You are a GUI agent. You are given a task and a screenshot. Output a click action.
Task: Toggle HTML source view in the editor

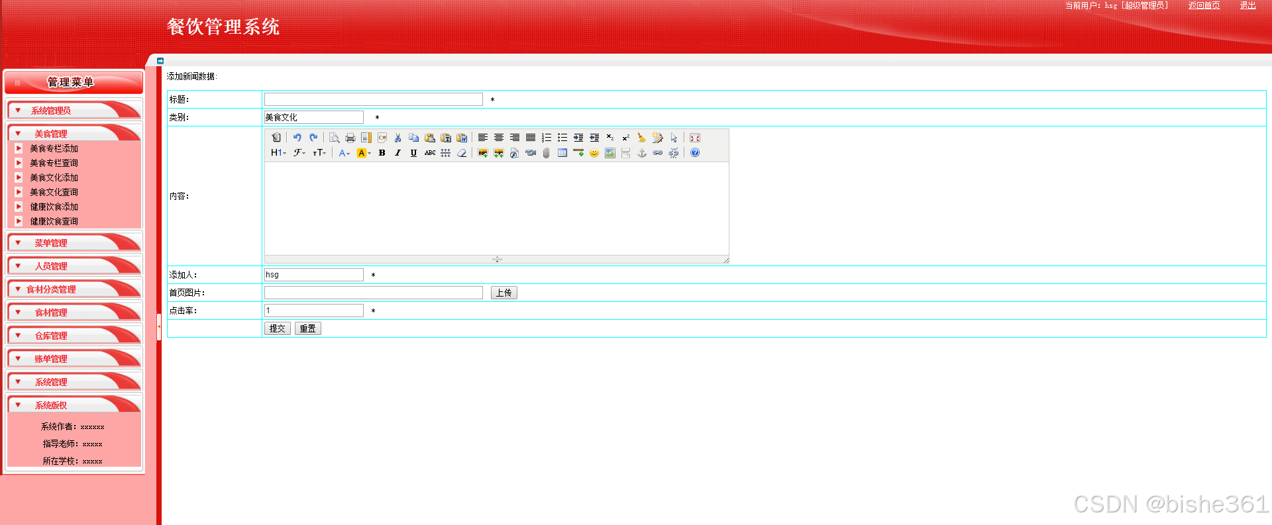(x=276, y=138)
